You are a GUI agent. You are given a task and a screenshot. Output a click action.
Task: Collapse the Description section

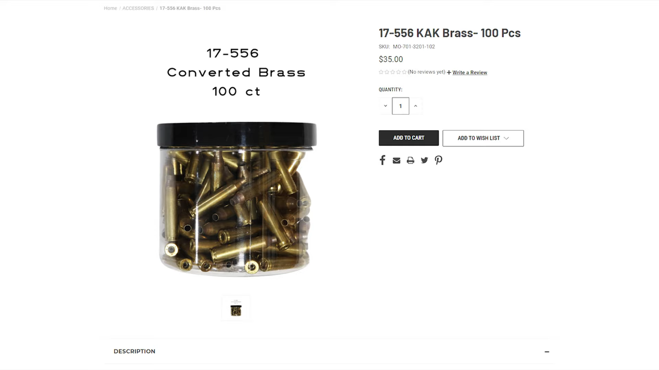(x=547, y=352)
